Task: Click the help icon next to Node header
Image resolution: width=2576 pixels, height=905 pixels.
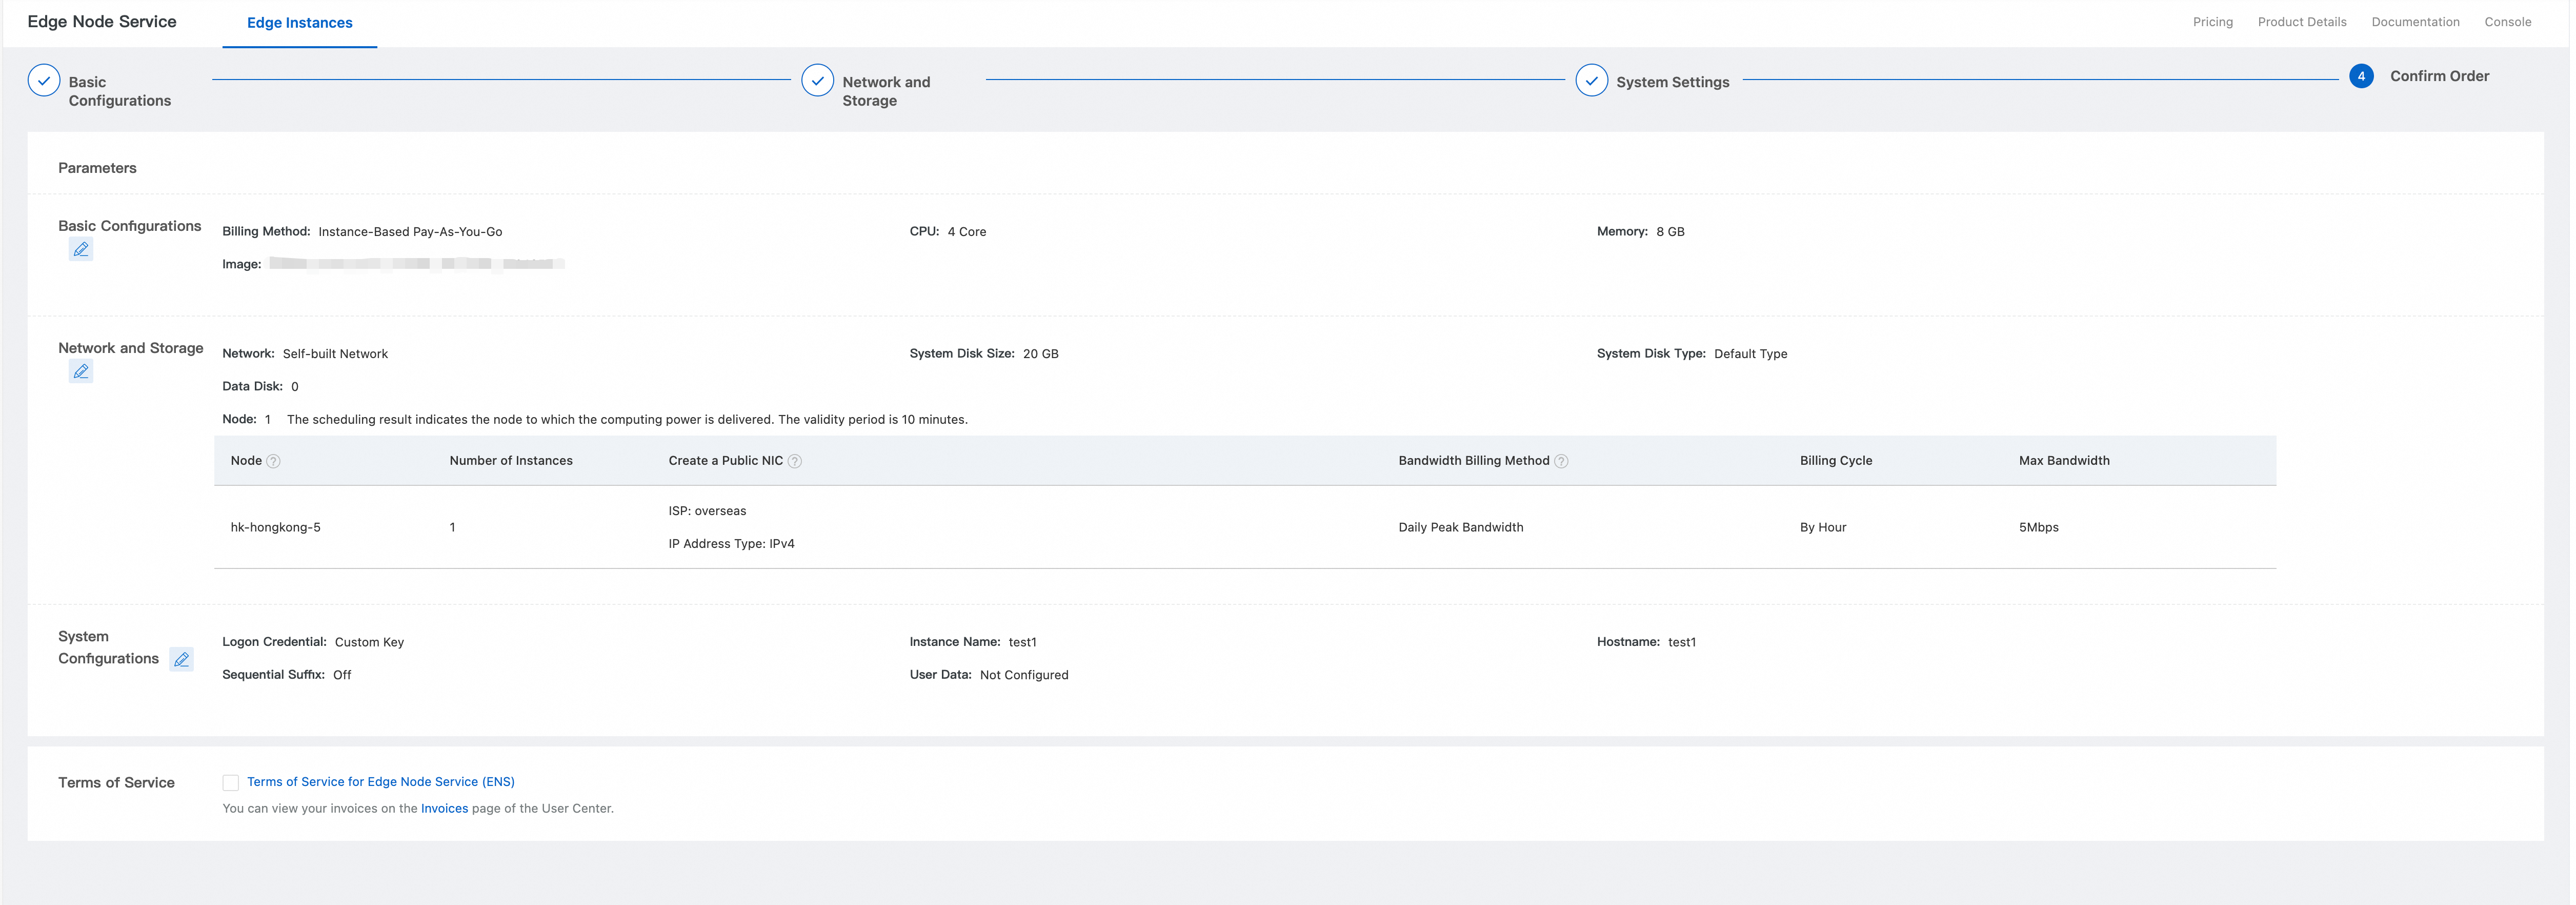Action: [273, 462]
